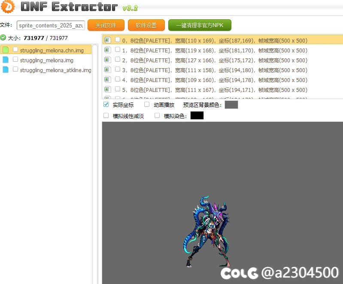Click the green file icon for struggling_meliona.chn.img
Image resolution: width=343 pixels, height=284 pixels.
[6, 50]
